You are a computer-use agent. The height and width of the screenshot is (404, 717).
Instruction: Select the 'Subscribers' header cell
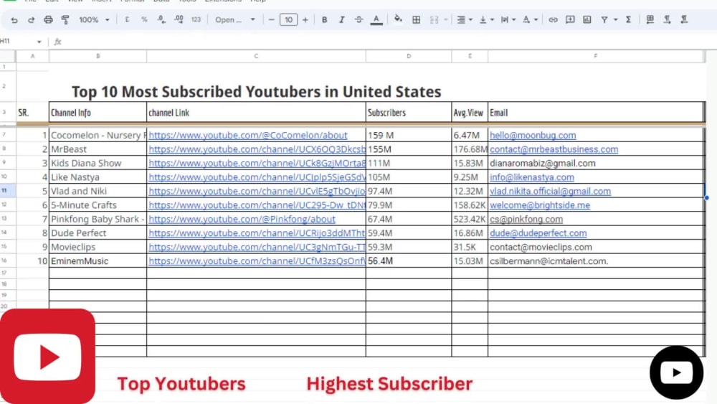(409, 113)
